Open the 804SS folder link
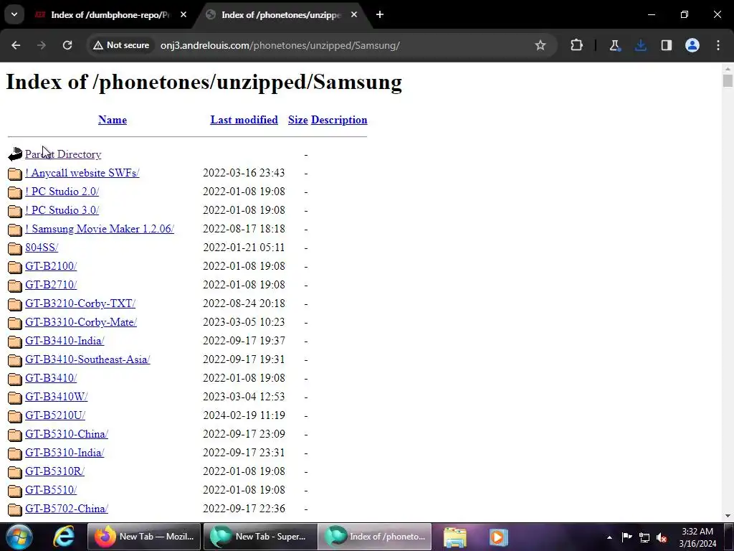734x551 pixels. (x=42, y=248)
